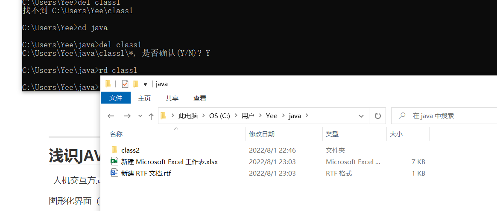Navigate to Yee in breadcrumb path
This screenshot has height=211, width=497.
coord(272,116)
